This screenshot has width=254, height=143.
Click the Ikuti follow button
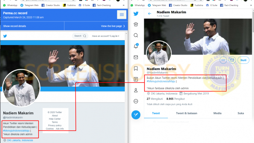tap(243, 60)
